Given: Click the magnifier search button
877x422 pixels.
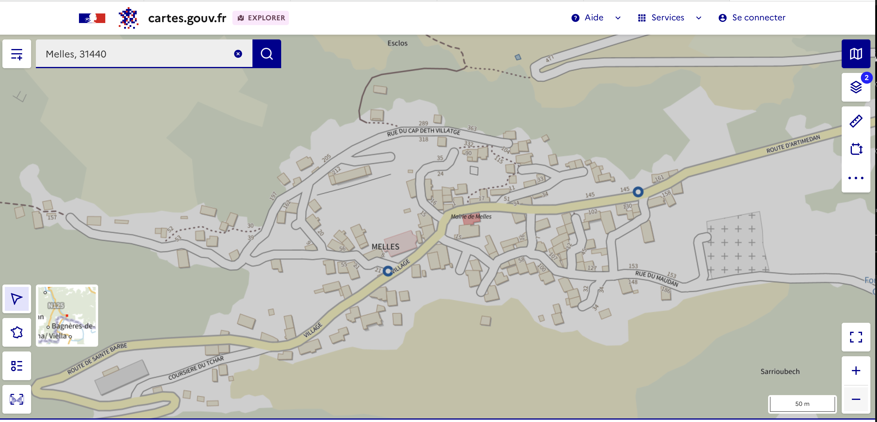Looking at the screenshot, I should (267, 54).
